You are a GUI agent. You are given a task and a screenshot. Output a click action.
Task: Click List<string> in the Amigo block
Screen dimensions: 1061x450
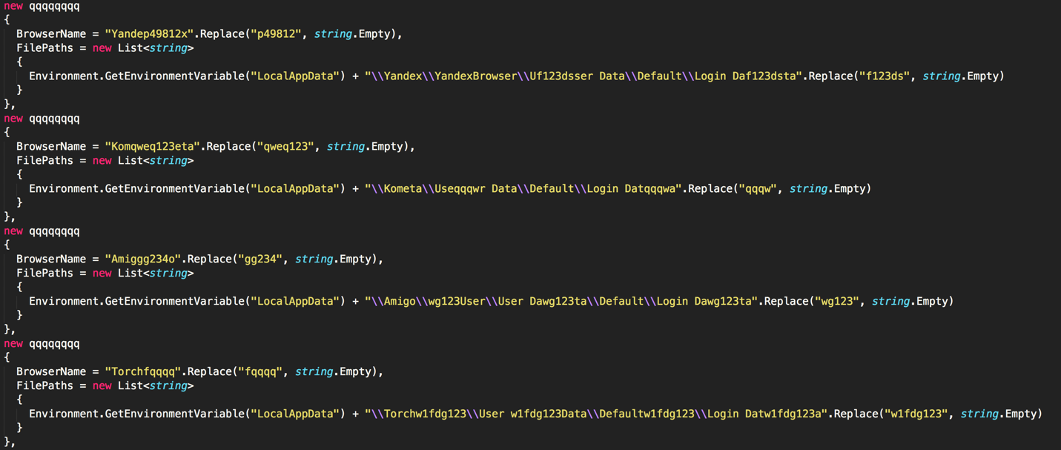click(156, 274)
